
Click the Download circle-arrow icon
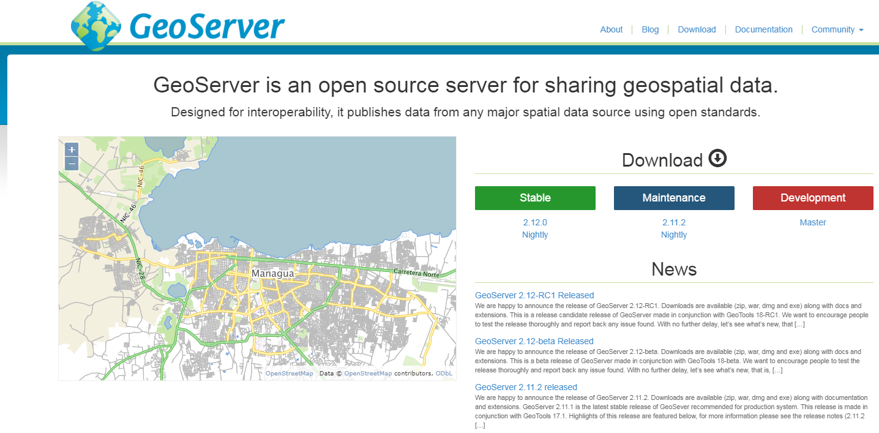(x=717, y=159)
